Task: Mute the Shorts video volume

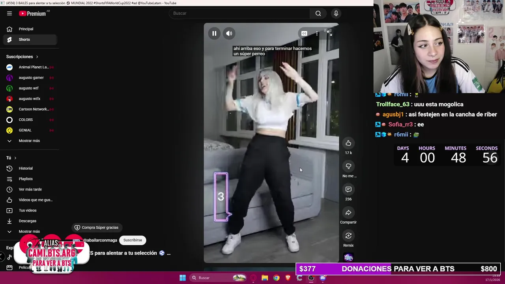Action: [x=229, y=34]
